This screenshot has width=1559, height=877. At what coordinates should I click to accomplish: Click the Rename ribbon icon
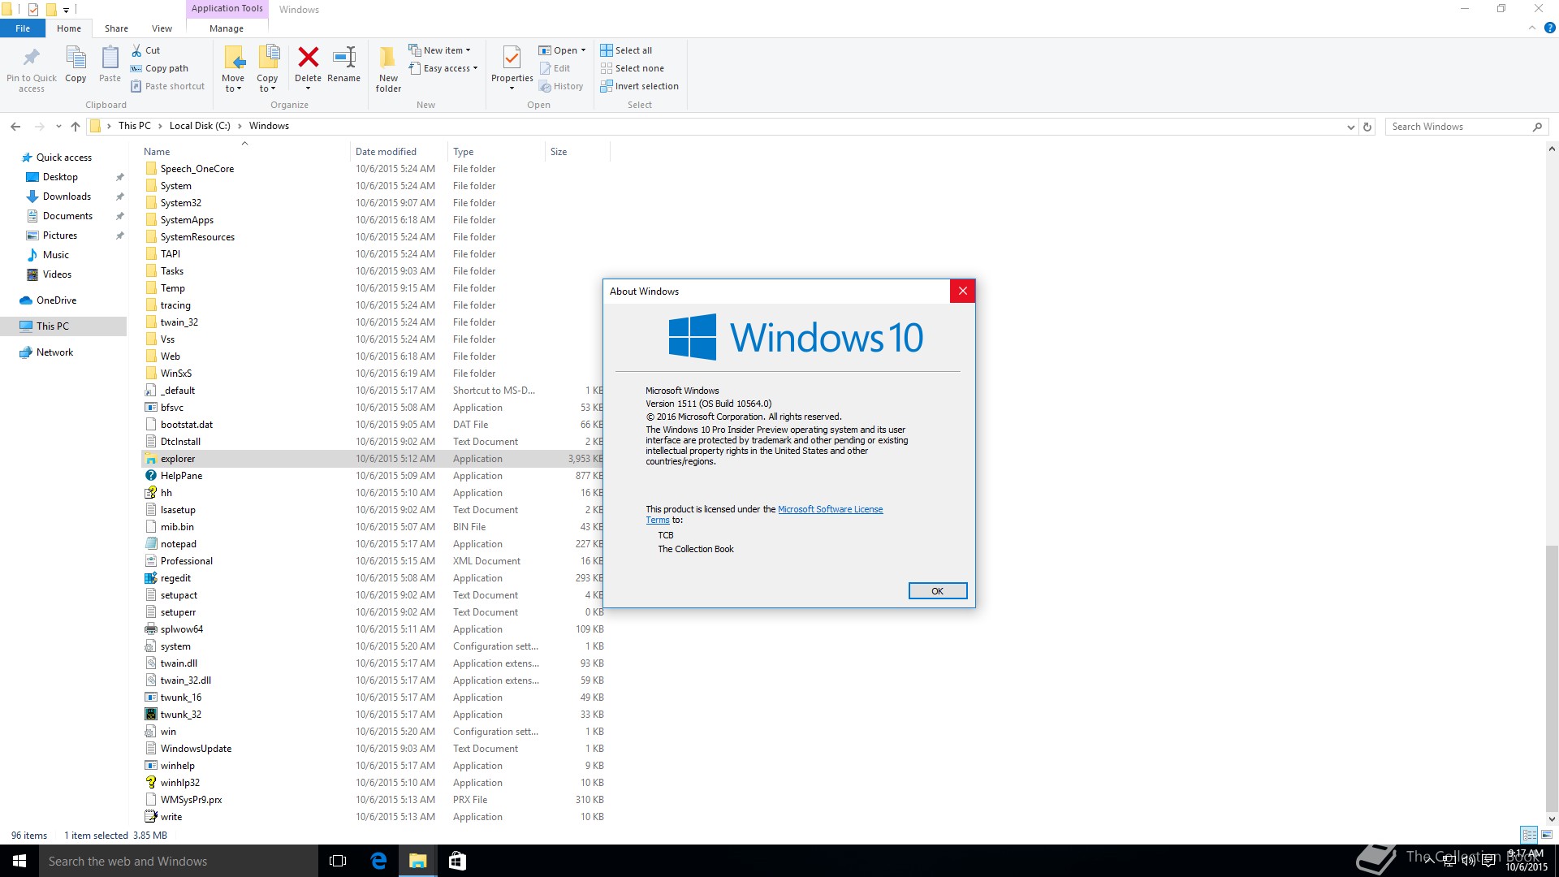click(344, 57)
